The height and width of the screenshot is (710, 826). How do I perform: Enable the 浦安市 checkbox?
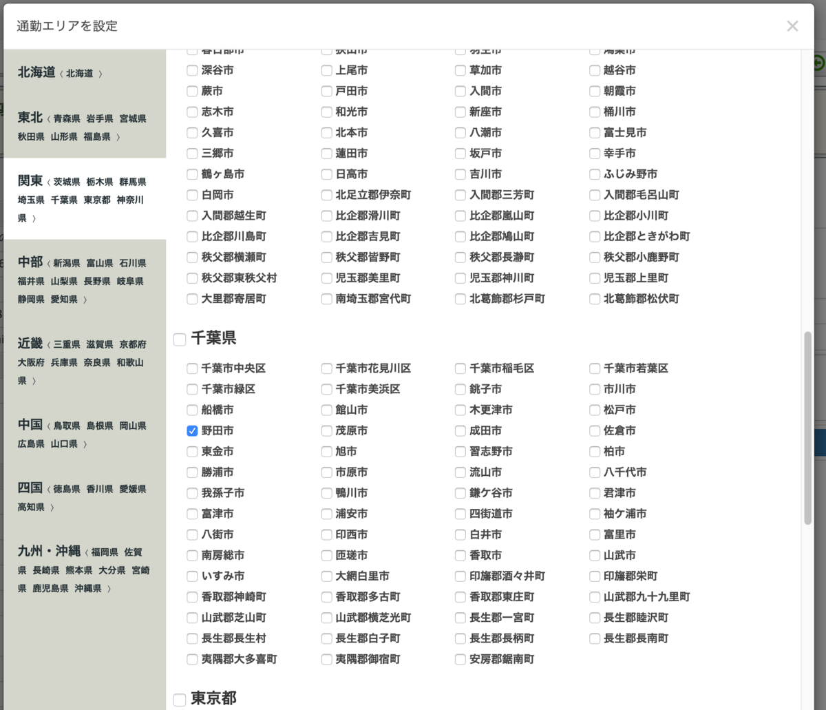coord(326,514)
